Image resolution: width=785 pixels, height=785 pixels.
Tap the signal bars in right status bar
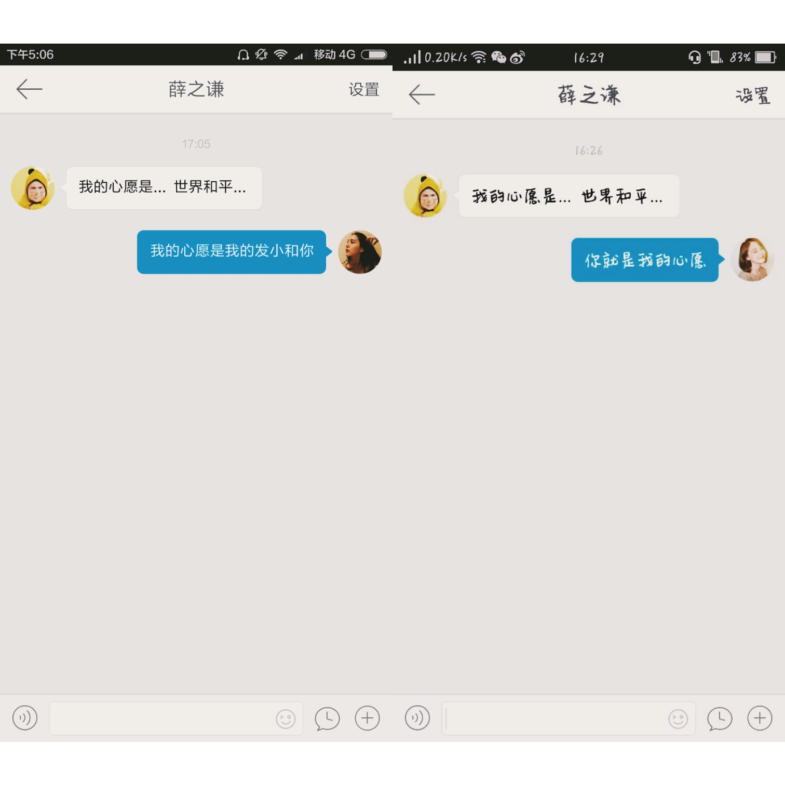413,57
